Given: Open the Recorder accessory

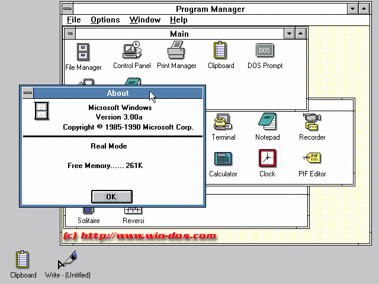Looking at the screenshot, I should (311, 122).
